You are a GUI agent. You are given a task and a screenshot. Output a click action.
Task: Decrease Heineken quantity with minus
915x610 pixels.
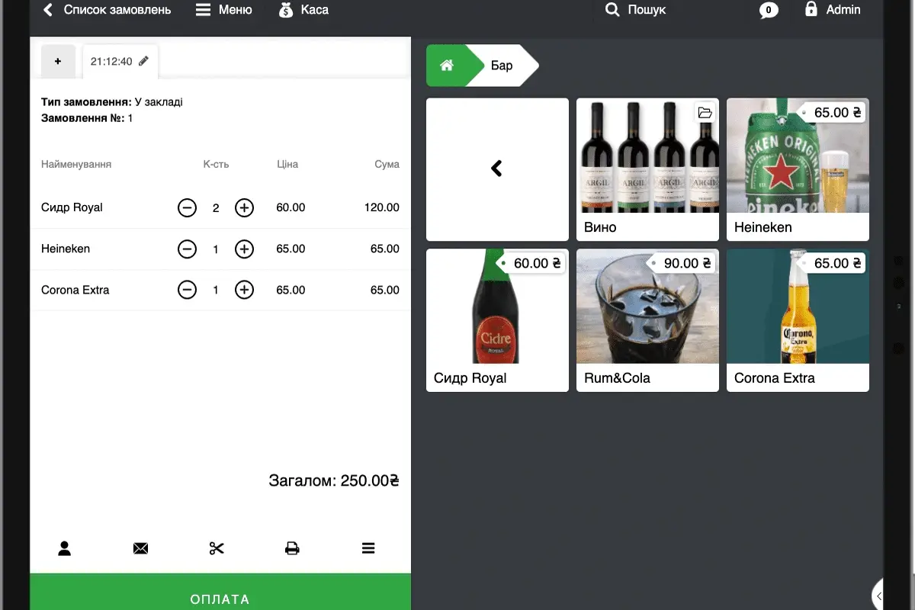[x=187, y=249]
